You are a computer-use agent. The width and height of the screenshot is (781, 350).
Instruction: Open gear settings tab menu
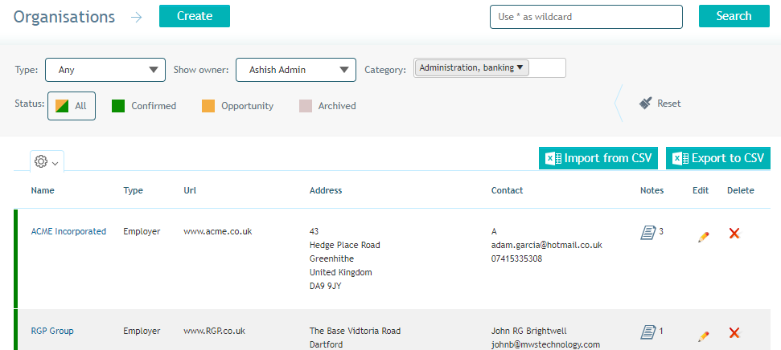click(47, 161)
